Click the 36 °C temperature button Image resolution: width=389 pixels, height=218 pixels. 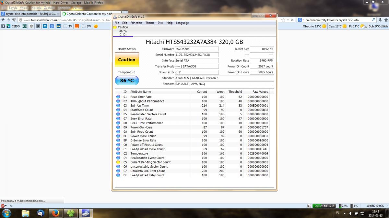point(127,80)
